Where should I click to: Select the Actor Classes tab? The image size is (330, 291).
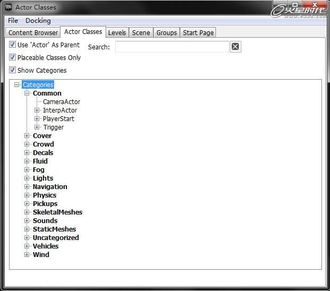pos(83,32)
